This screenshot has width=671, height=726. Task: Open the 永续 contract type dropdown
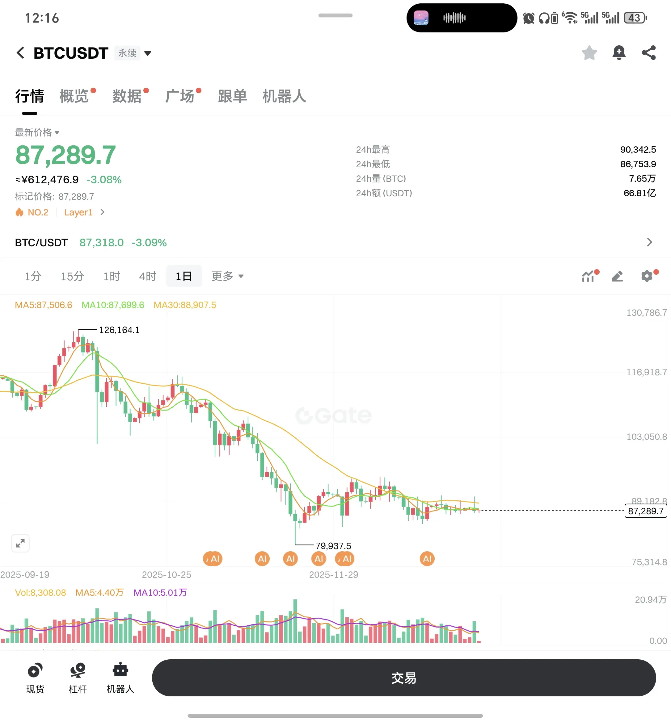[133, 53]
